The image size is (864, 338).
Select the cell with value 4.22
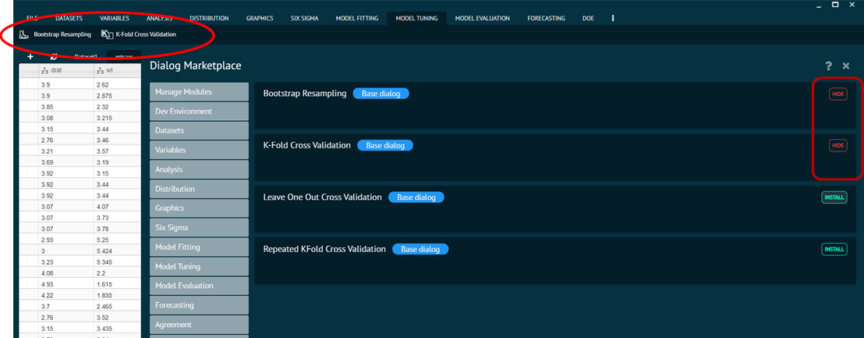point(66,296)
